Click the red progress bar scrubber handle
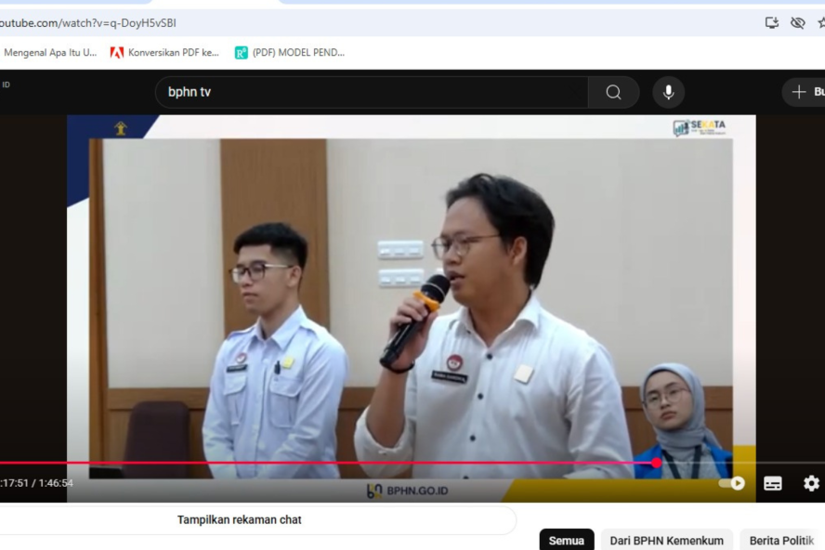This screenshot has height=550, width=825. tap(656, 463)
